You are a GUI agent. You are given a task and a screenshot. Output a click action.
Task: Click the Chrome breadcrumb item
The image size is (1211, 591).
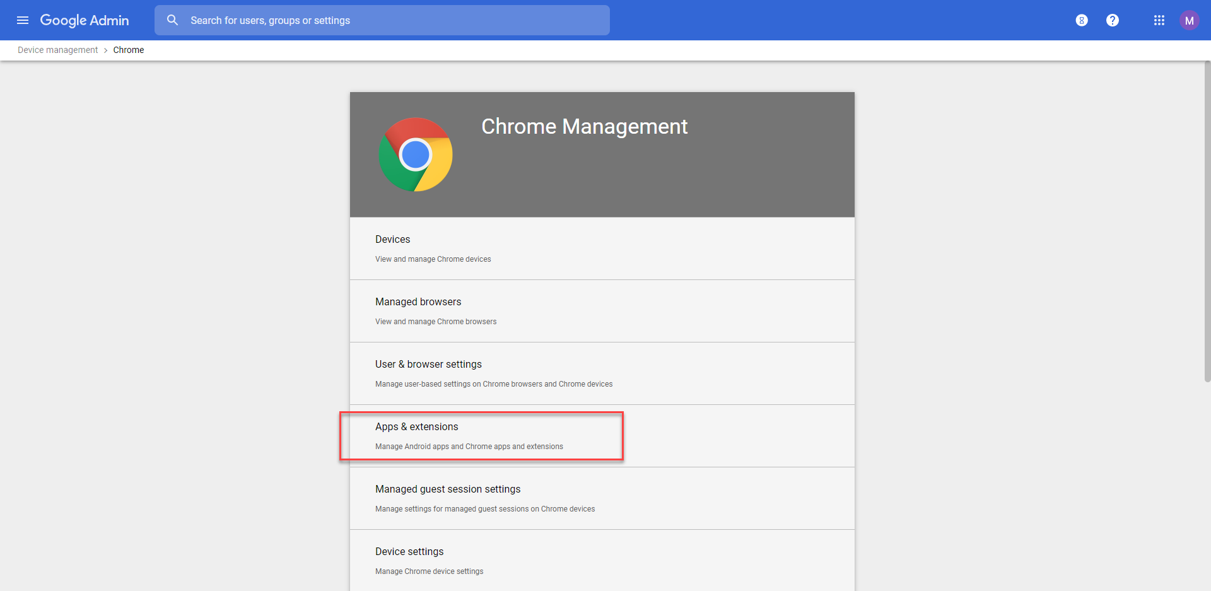click(x=129, y=50)
